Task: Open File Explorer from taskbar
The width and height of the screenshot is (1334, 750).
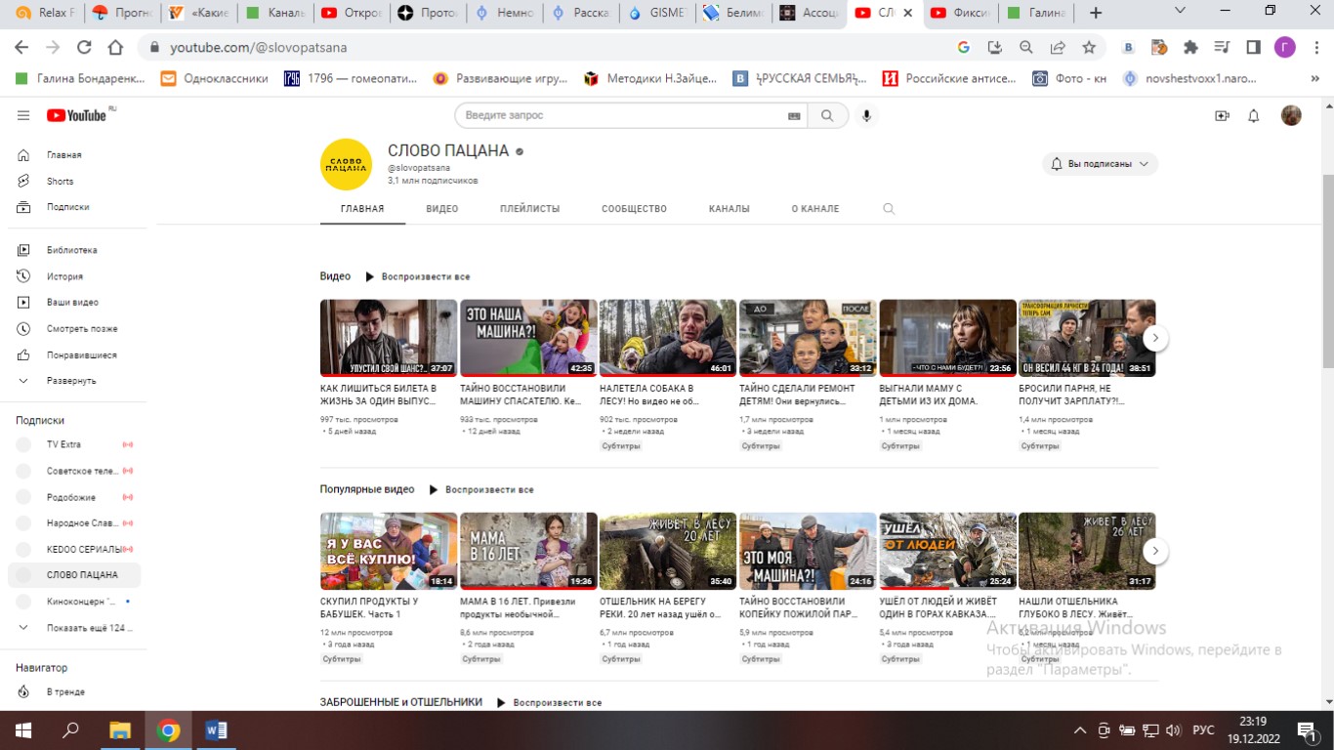Action: pos(119,730)
